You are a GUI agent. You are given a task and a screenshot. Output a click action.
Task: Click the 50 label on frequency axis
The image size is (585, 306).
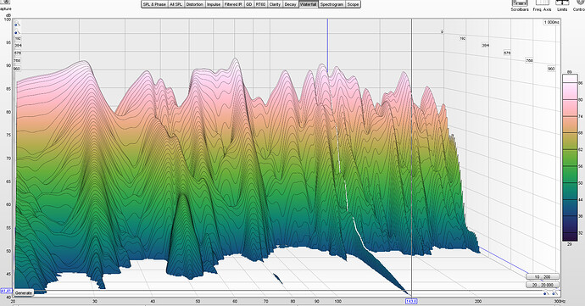coord(198,301)
